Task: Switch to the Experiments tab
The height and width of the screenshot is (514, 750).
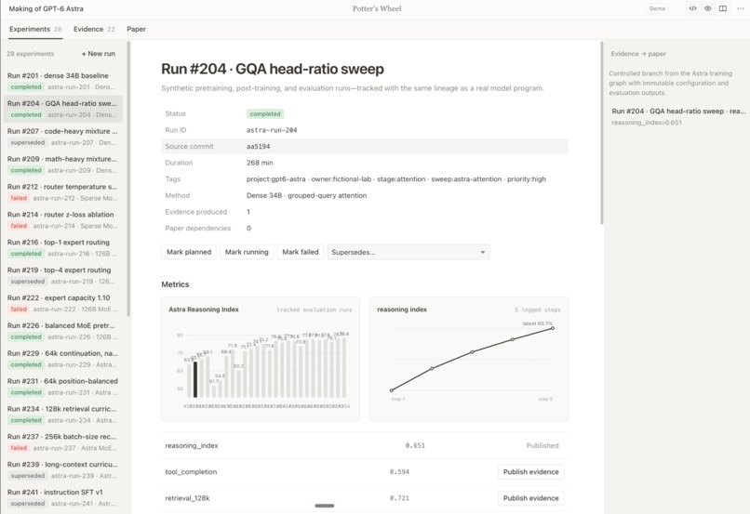Action: (x=35, y=29)
